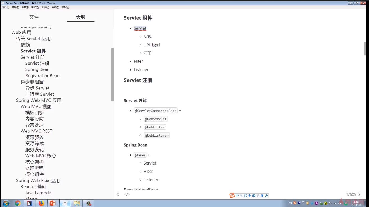Open the 编辑(E) menu

coord(15,7)
